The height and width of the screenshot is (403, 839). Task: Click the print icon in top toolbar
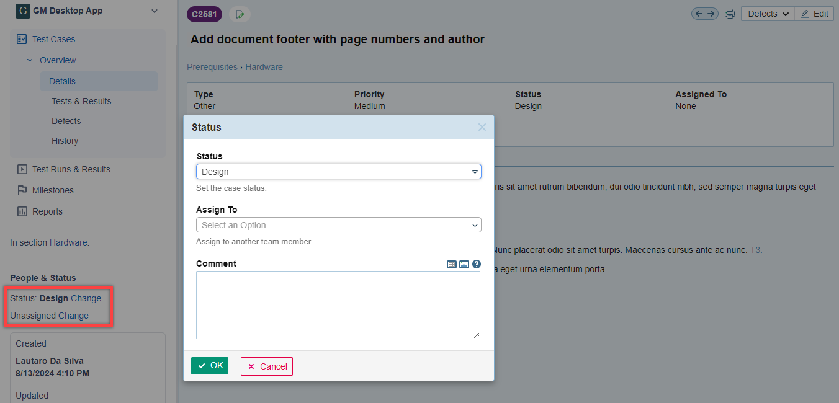coord(730,14)
